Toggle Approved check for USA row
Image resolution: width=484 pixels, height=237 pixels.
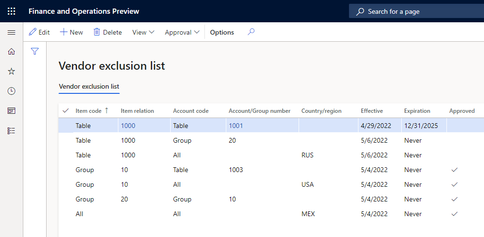click(x=455, y=184)
